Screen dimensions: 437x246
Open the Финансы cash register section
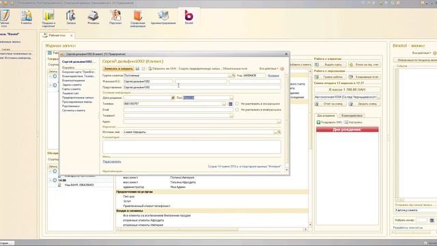93,18
